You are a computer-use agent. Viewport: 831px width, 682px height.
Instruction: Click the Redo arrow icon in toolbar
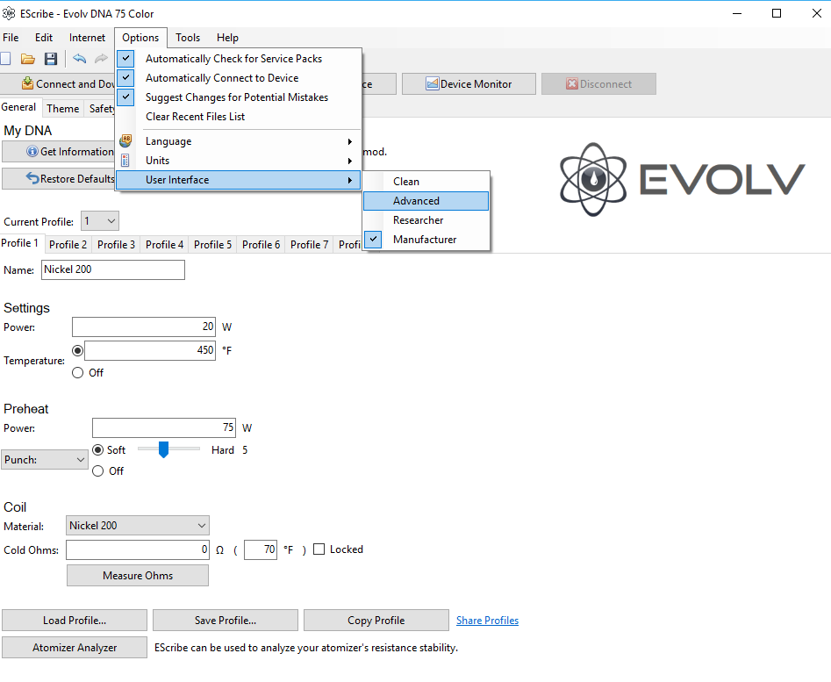click(x=102, y=59)
